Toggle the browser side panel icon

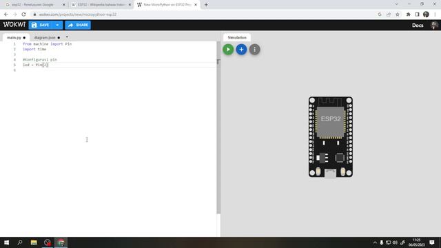417,14
